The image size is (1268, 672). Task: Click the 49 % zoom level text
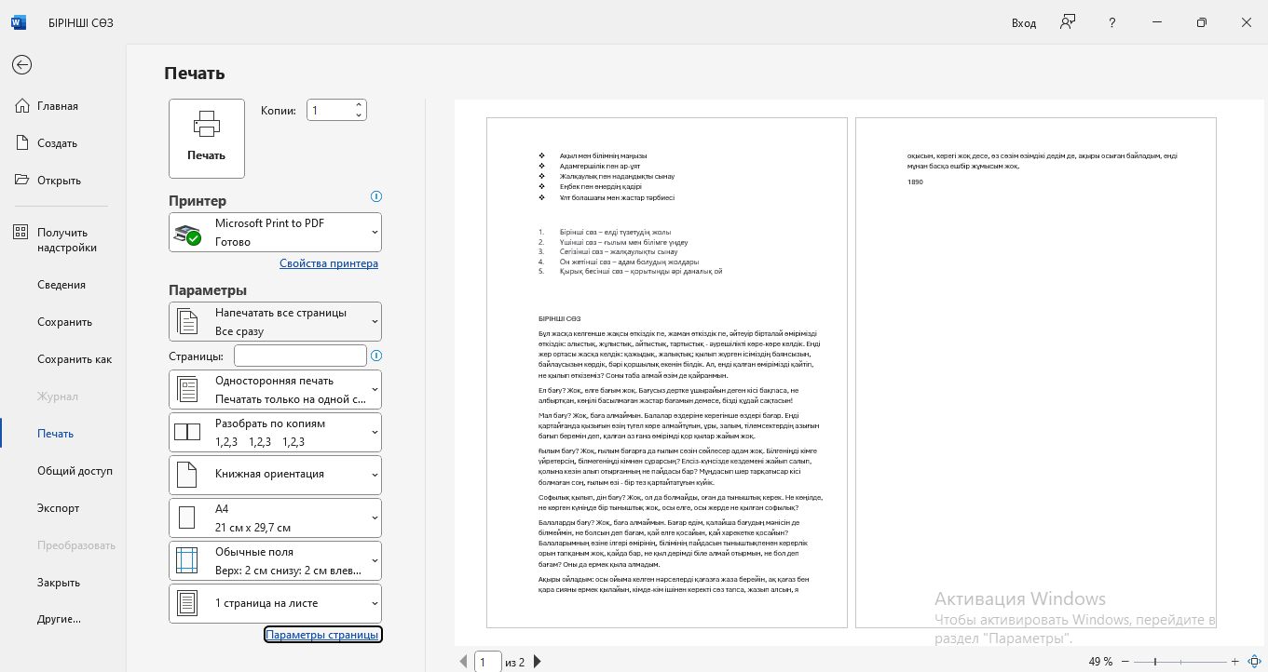(1100, 662)
